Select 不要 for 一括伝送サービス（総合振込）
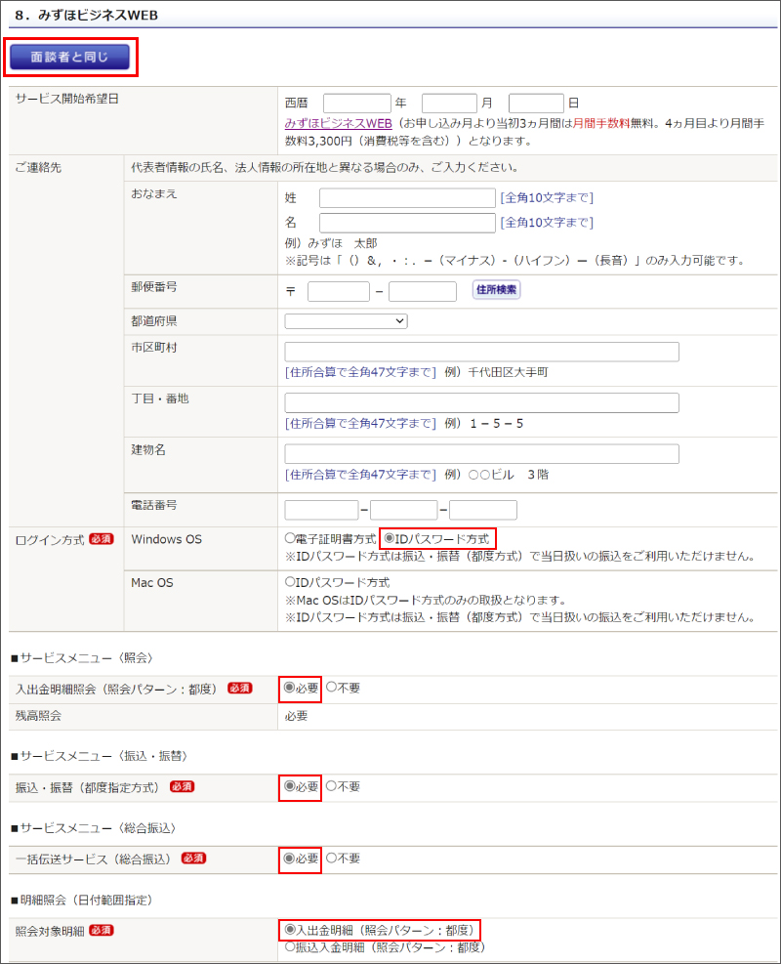781x964 pixels. pos(331,858)
